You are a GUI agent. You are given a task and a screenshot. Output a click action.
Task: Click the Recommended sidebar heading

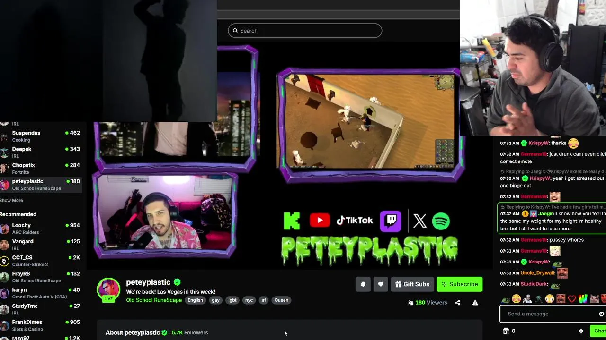pyautogui.click(x=18, y=214)
